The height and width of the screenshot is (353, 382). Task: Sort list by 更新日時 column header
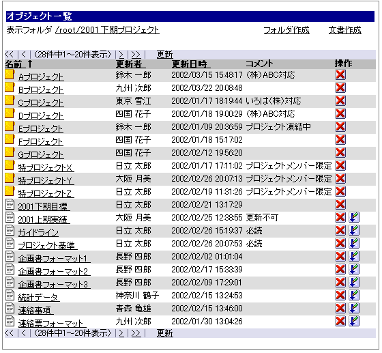pyautogui.click(x=191, y=64)
